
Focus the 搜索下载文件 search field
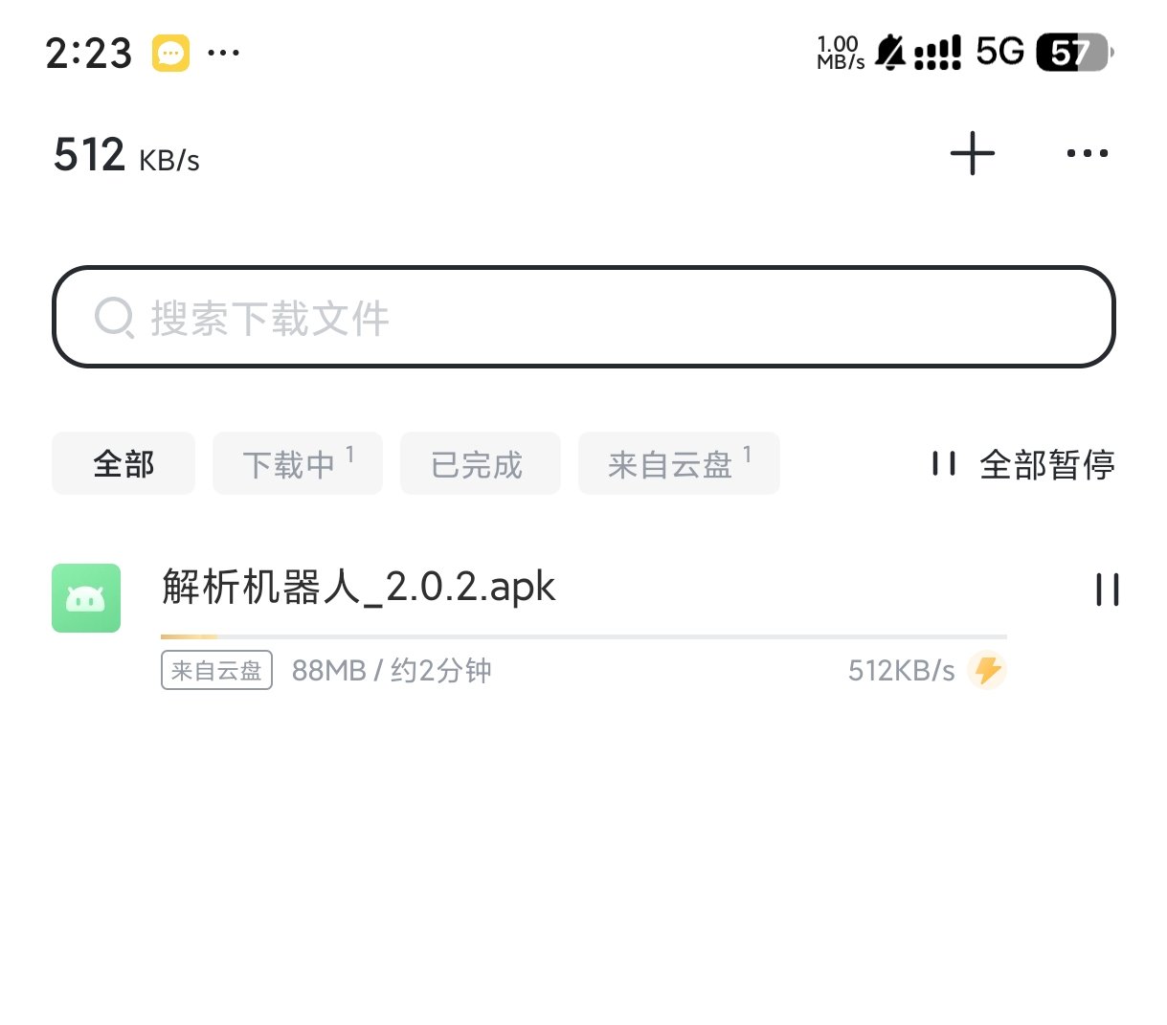[584, 317]
